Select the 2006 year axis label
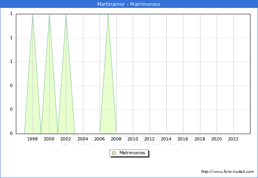Viewport: 258px width, 178px height. [99, 139]
